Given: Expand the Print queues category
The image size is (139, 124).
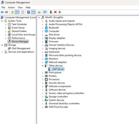Looking at the screenshot, I should click(43, 73).
